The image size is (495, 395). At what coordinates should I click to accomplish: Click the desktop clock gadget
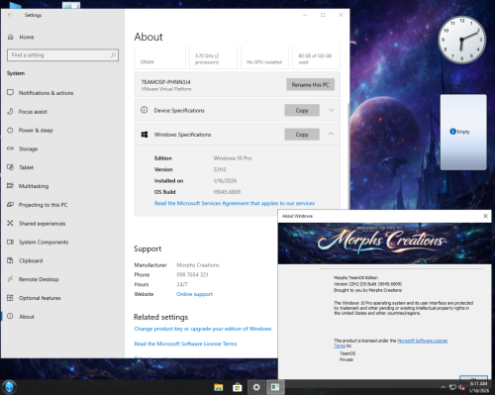461,40
